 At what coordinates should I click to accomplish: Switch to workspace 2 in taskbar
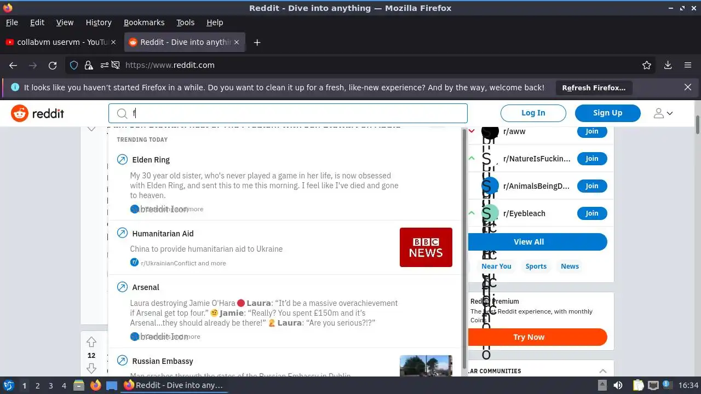click(37, 385)
